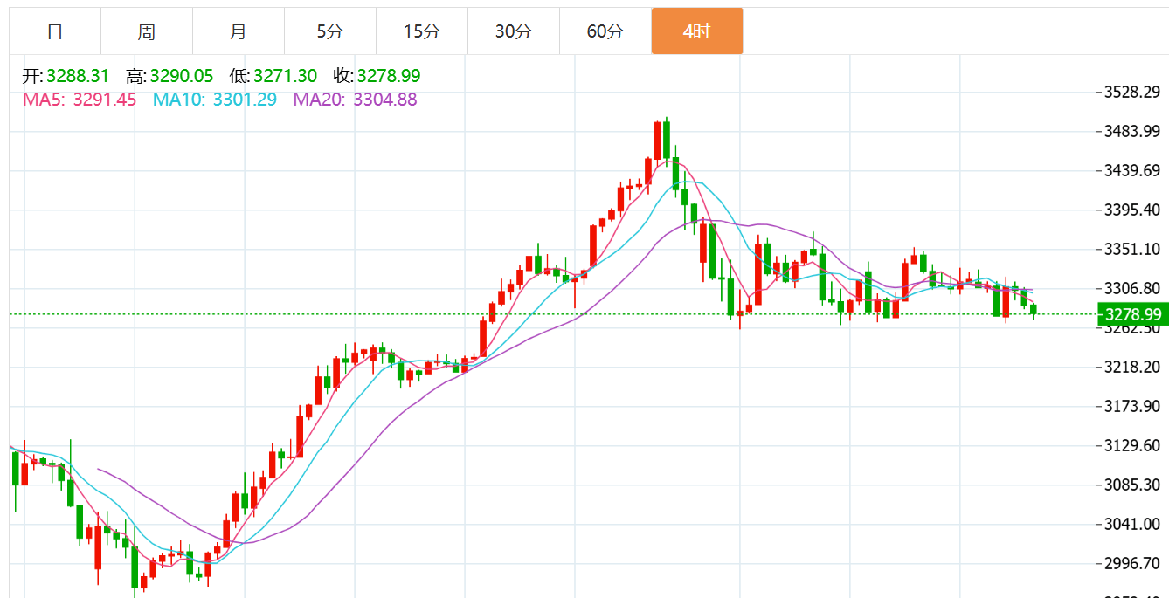Switch chart to 5分 interval
This screenshot has width=1169, height=598.
330,31
